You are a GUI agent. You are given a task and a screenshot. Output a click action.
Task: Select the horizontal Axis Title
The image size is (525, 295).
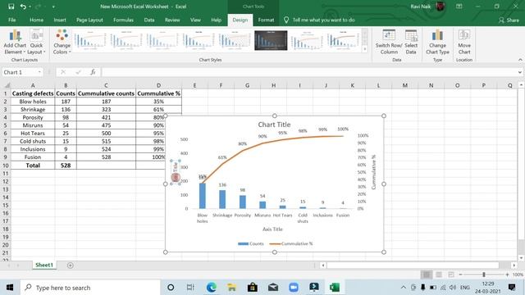(272, 229)
